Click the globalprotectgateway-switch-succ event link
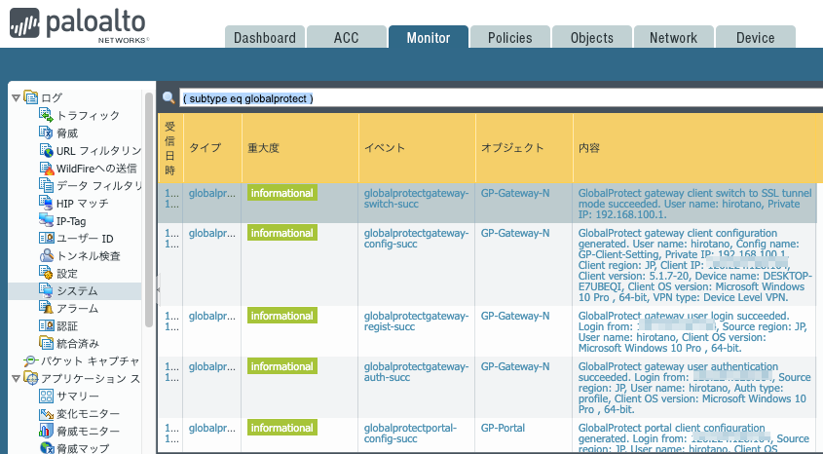Image resolution: width=823 pixels, height=454 pixels. click(416, 199)
